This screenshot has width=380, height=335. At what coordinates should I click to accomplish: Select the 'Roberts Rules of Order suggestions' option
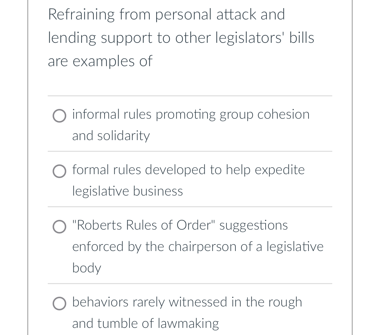pos(180,226)
